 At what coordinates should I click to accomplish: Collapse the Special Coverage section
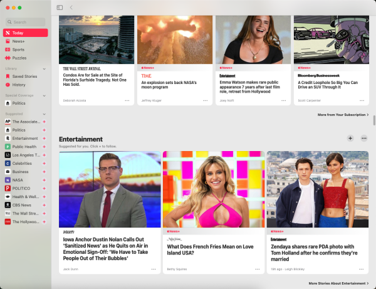point(44,96)
